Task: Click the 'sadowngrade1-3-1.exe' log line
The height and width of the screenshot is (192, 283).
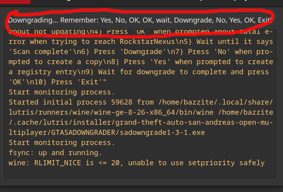Action: click(107, 133)
